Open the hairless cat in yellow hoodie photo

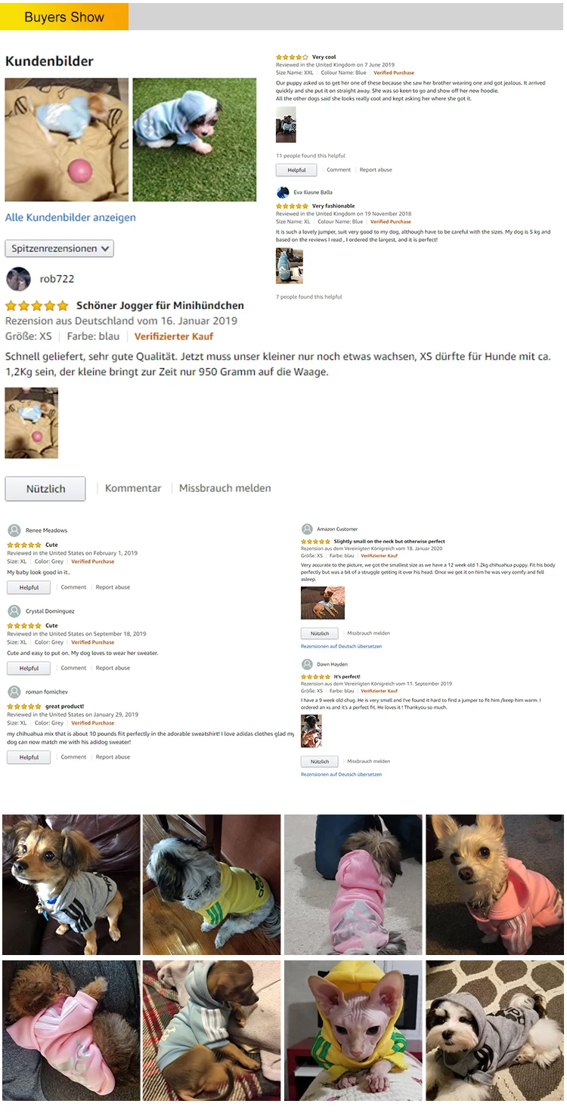pos(353,1031)
